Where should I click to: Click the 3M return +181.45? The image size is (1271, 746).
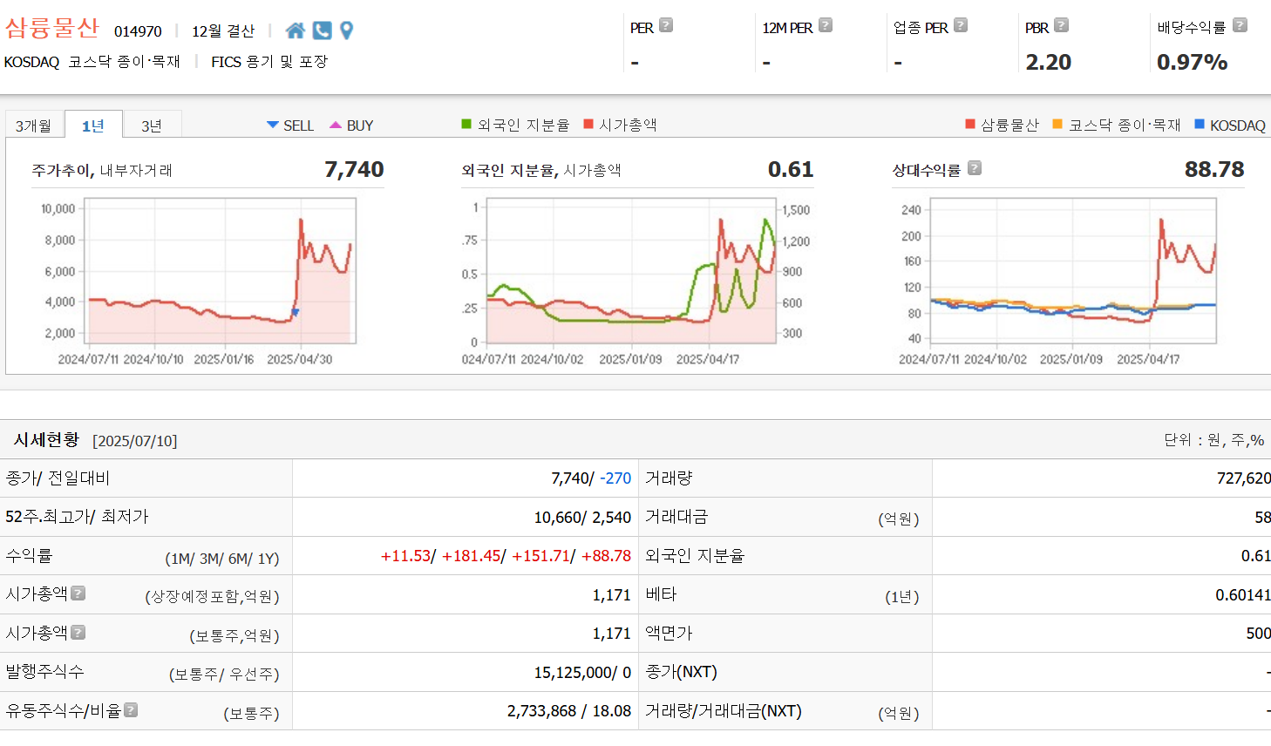pos(471,556)
